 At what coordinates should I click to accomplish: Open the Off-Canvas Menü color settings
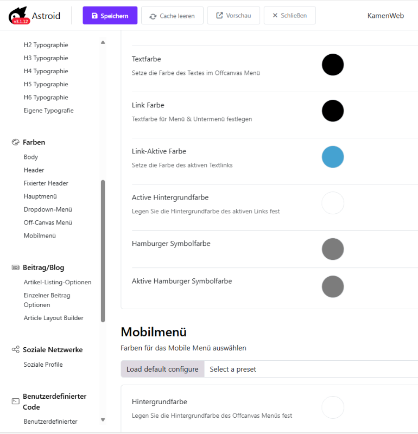coord(48,222)
